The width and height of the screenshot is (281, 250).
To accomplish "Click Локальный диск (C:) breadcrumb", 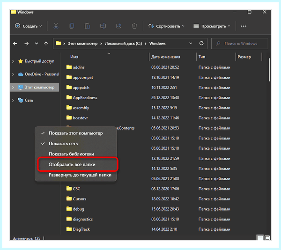I will [123, 44].
